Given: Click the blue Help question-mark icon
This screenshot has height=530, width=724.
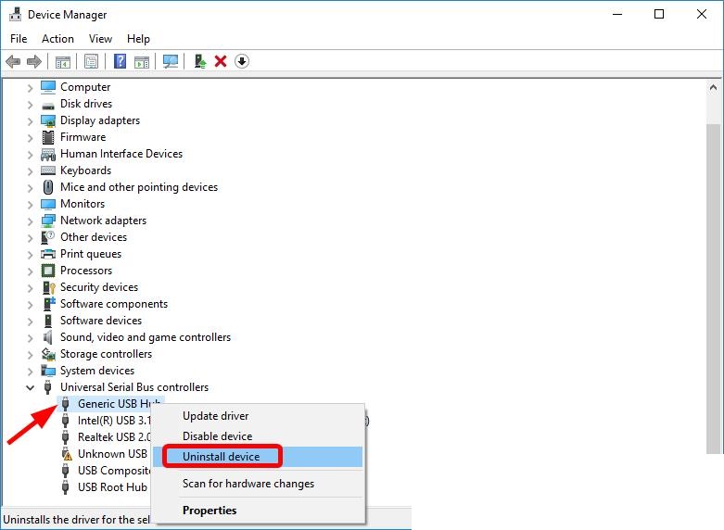Looking at the screenshot, I should point(121,61).
